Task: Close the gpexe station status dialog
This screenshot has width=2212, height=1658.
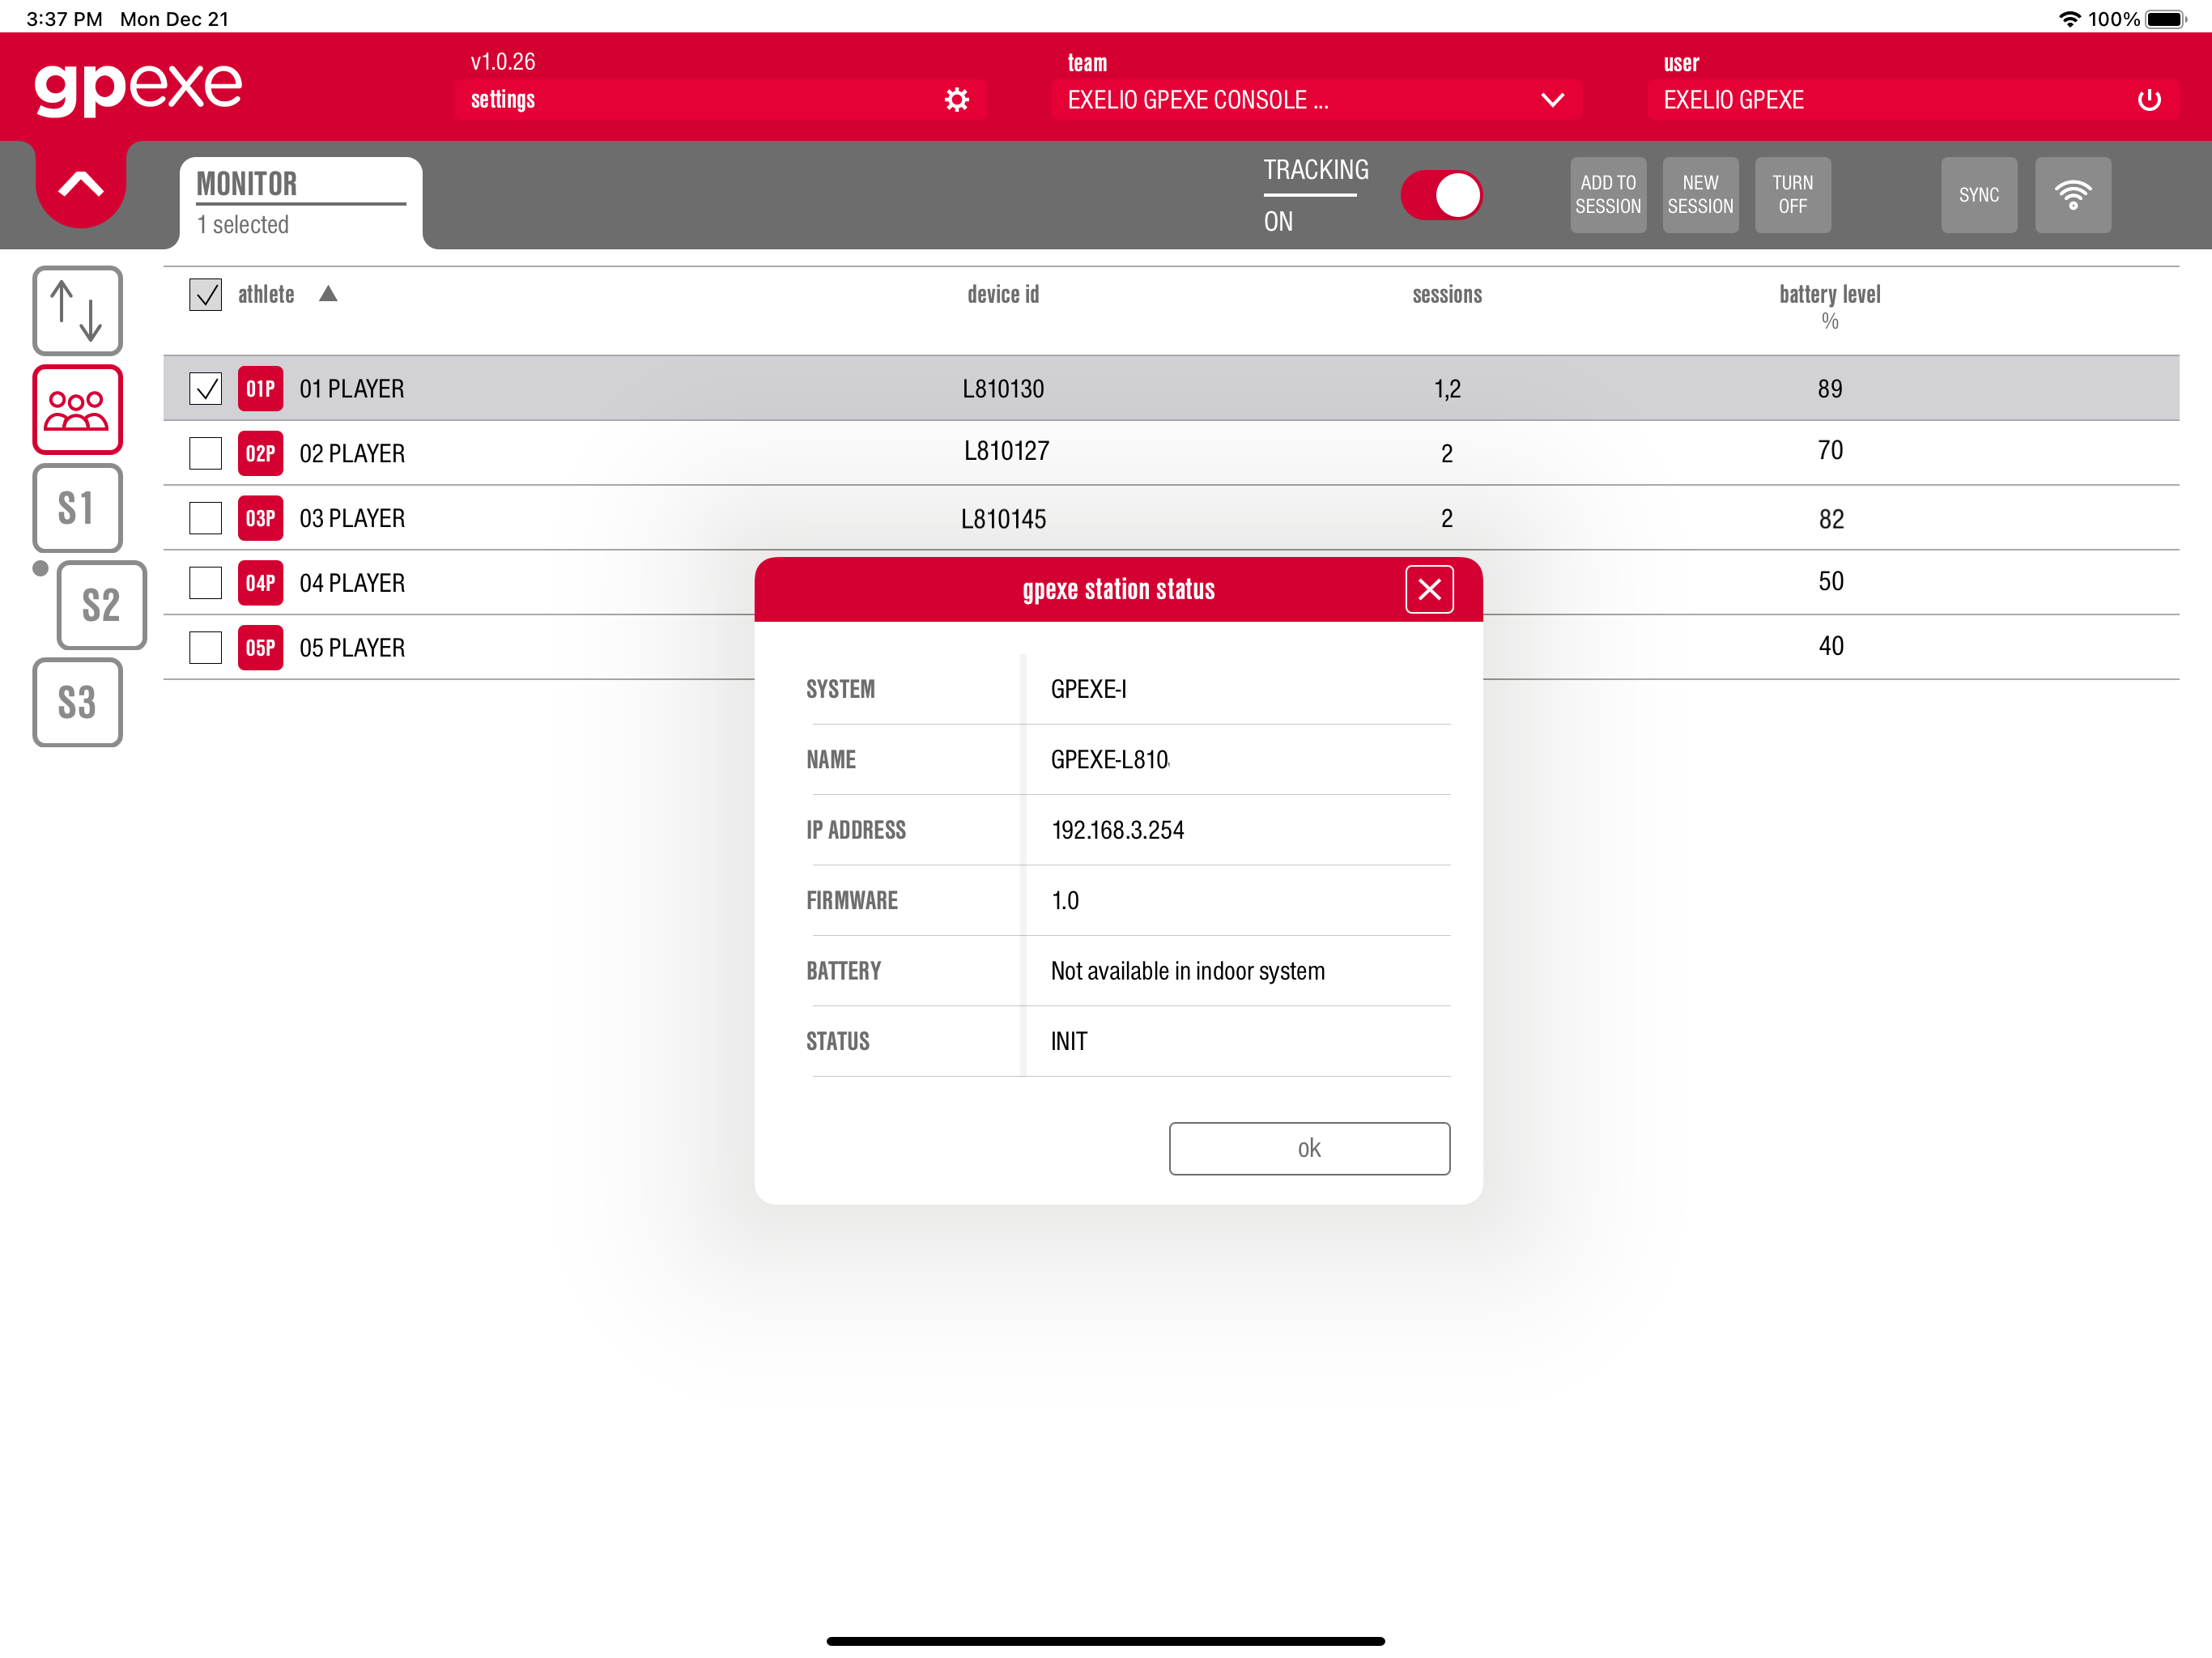Action: pos(1429,589)
